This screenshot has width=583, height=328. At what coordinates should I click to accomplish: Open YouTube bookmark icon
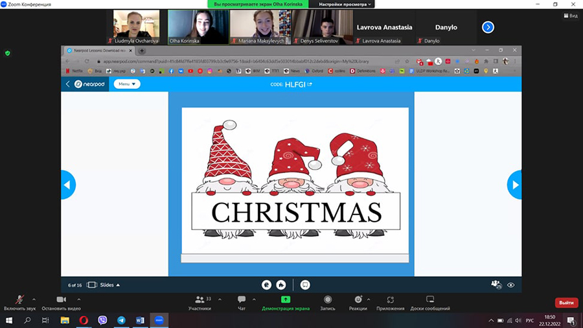(190, 71)
